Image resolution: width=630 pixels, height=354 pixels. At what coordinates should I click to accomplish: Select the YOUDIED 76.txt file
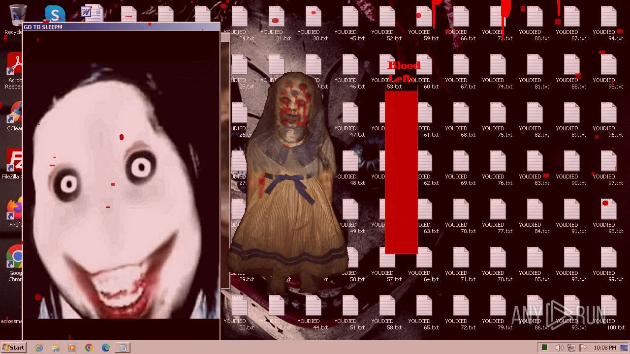498,169
